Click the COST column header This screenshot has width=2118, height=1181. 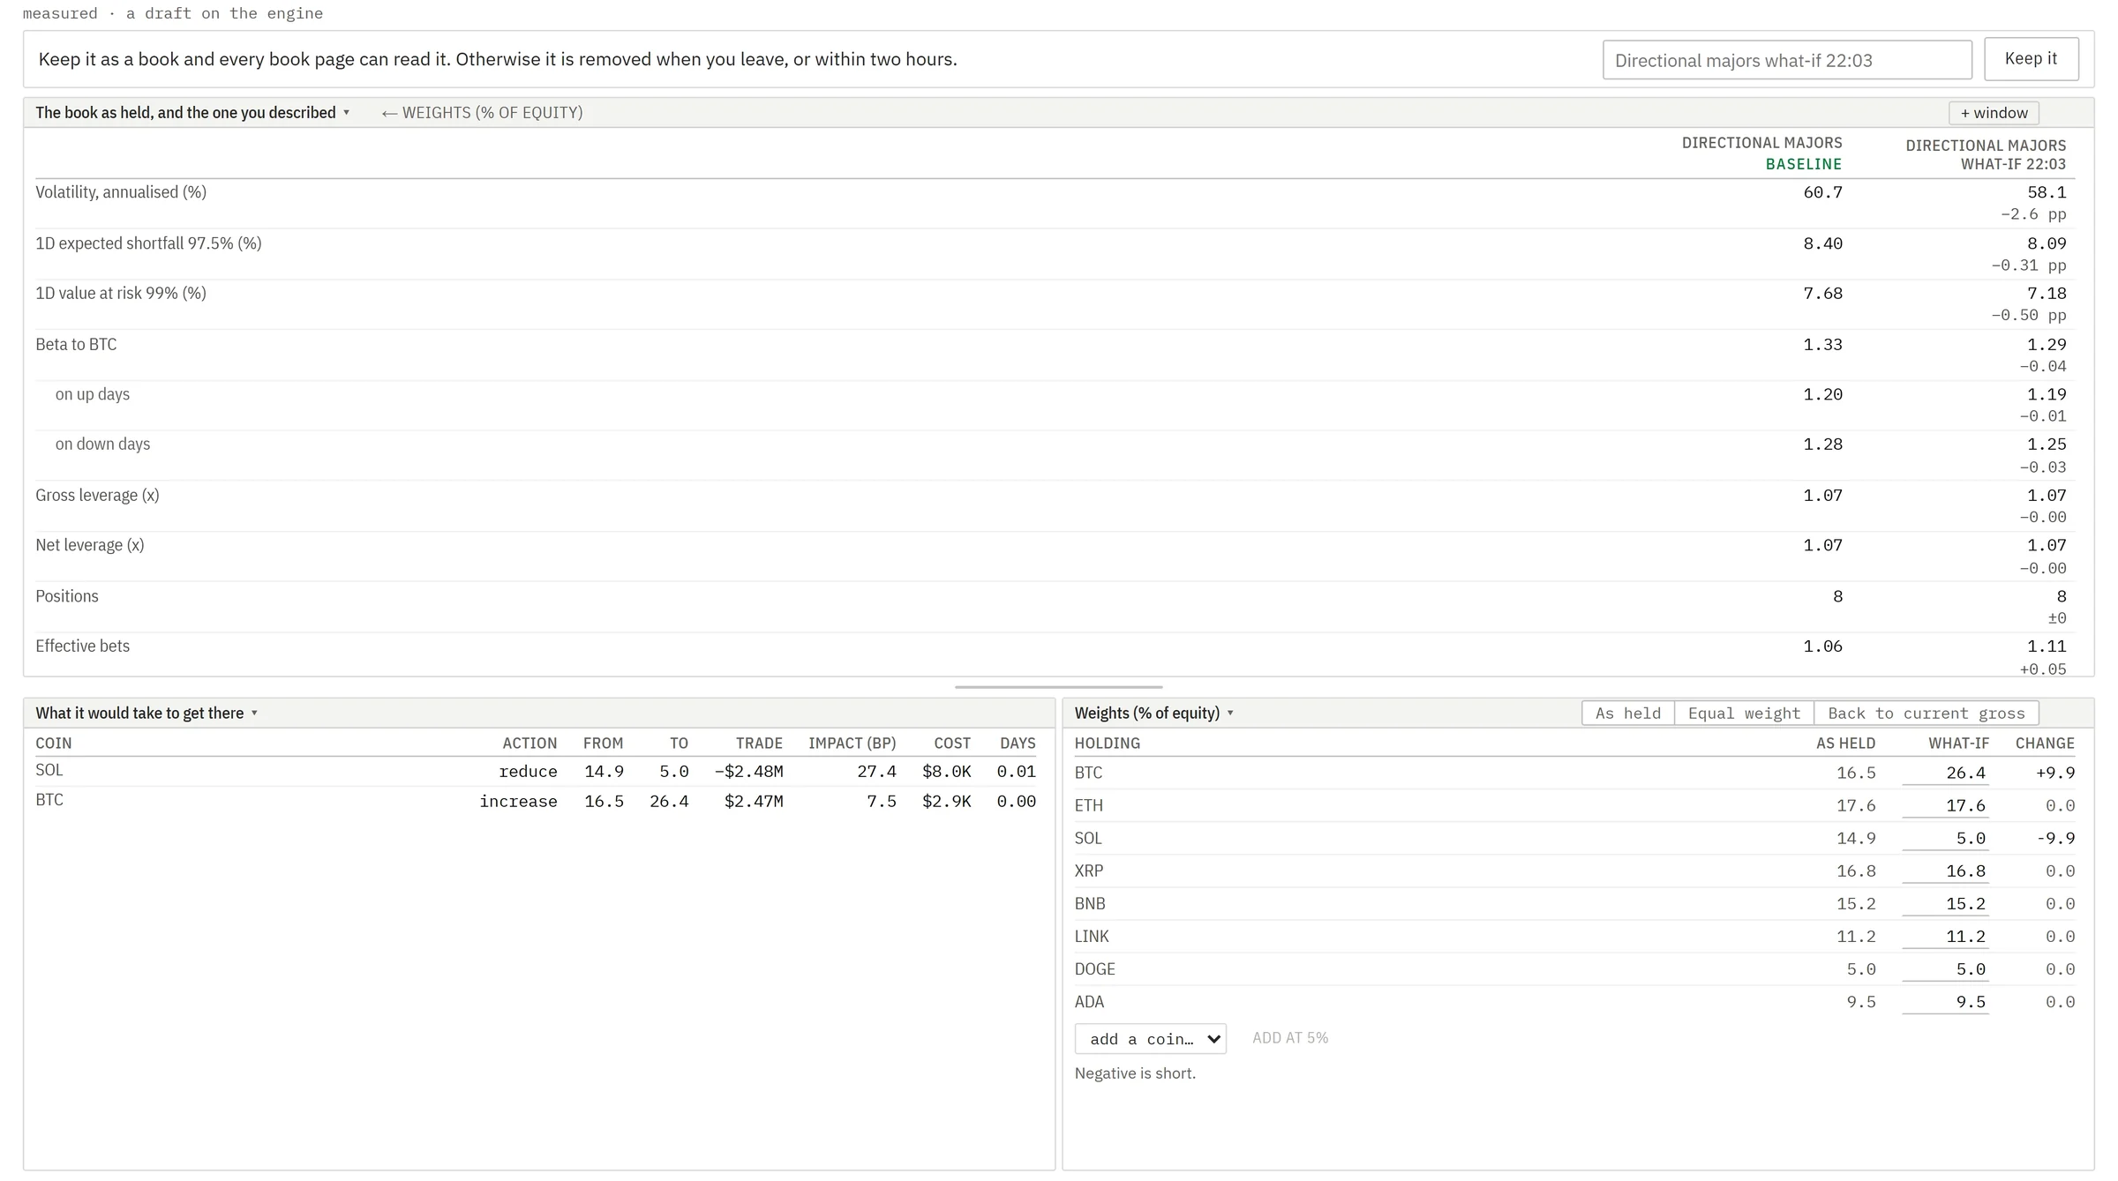(x=952, y=744)
